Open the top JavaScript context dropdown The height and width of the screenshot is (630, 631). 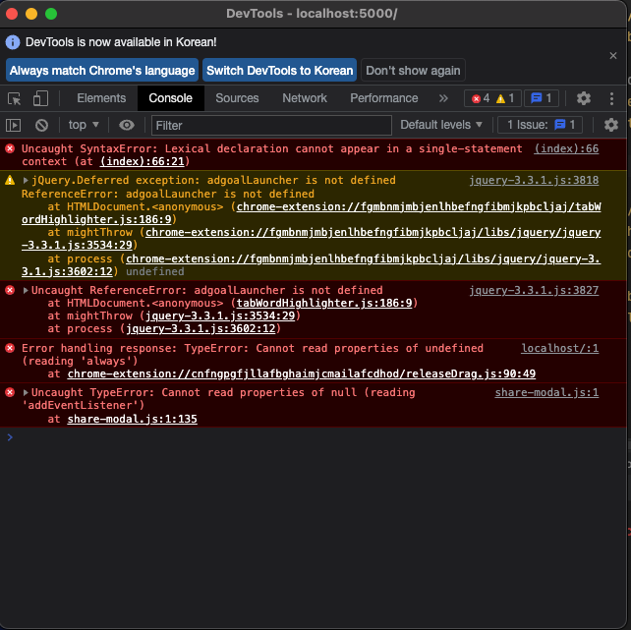pos(84,125)
